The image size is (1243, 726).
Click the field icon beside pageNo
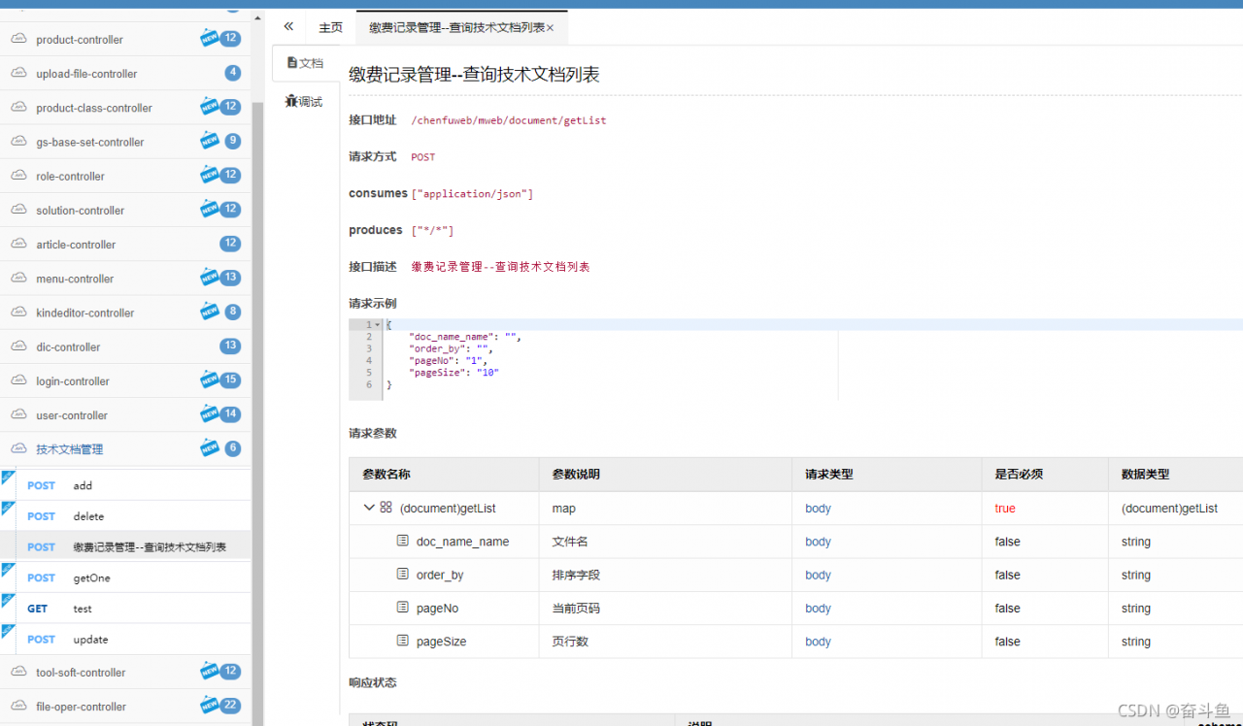point(403,608)
